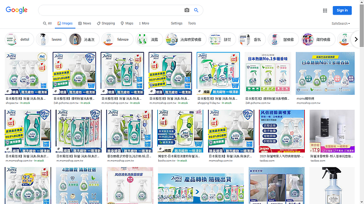Filter by the 香氛 chip
This screenshot has width=364, height=204.
coord(252,39)
